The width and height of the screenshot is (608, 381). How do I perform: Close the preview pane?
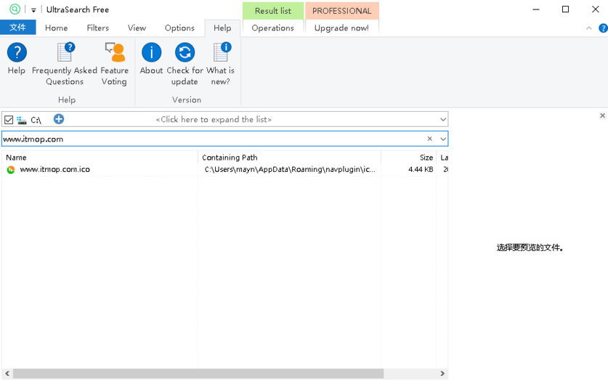[602, 115]
